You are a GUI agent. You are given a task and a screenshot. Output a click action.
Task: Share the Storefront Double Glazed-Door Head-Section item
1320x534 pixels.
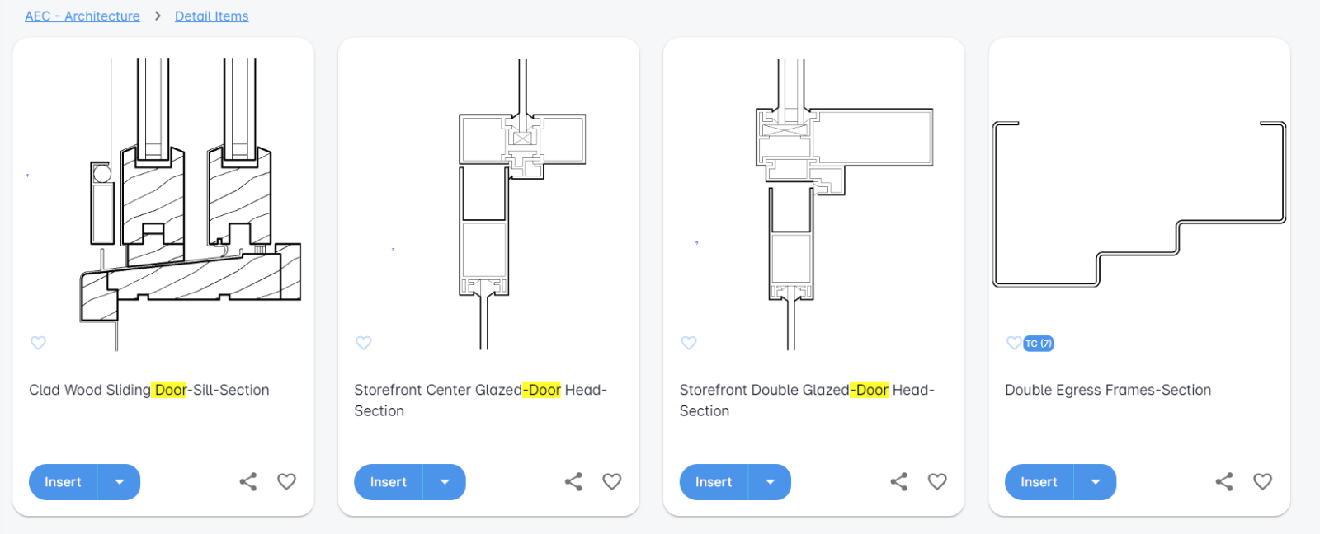[899, 482]
